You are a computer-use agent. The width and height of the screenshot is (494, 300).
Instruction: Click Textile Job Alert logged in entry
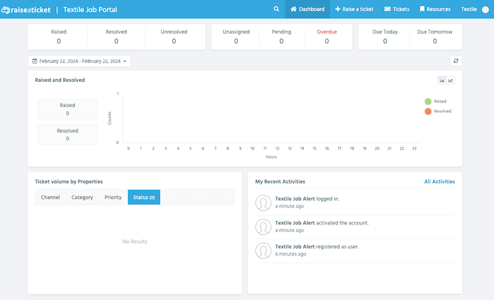pyautogui.click(x=355, y=203)
